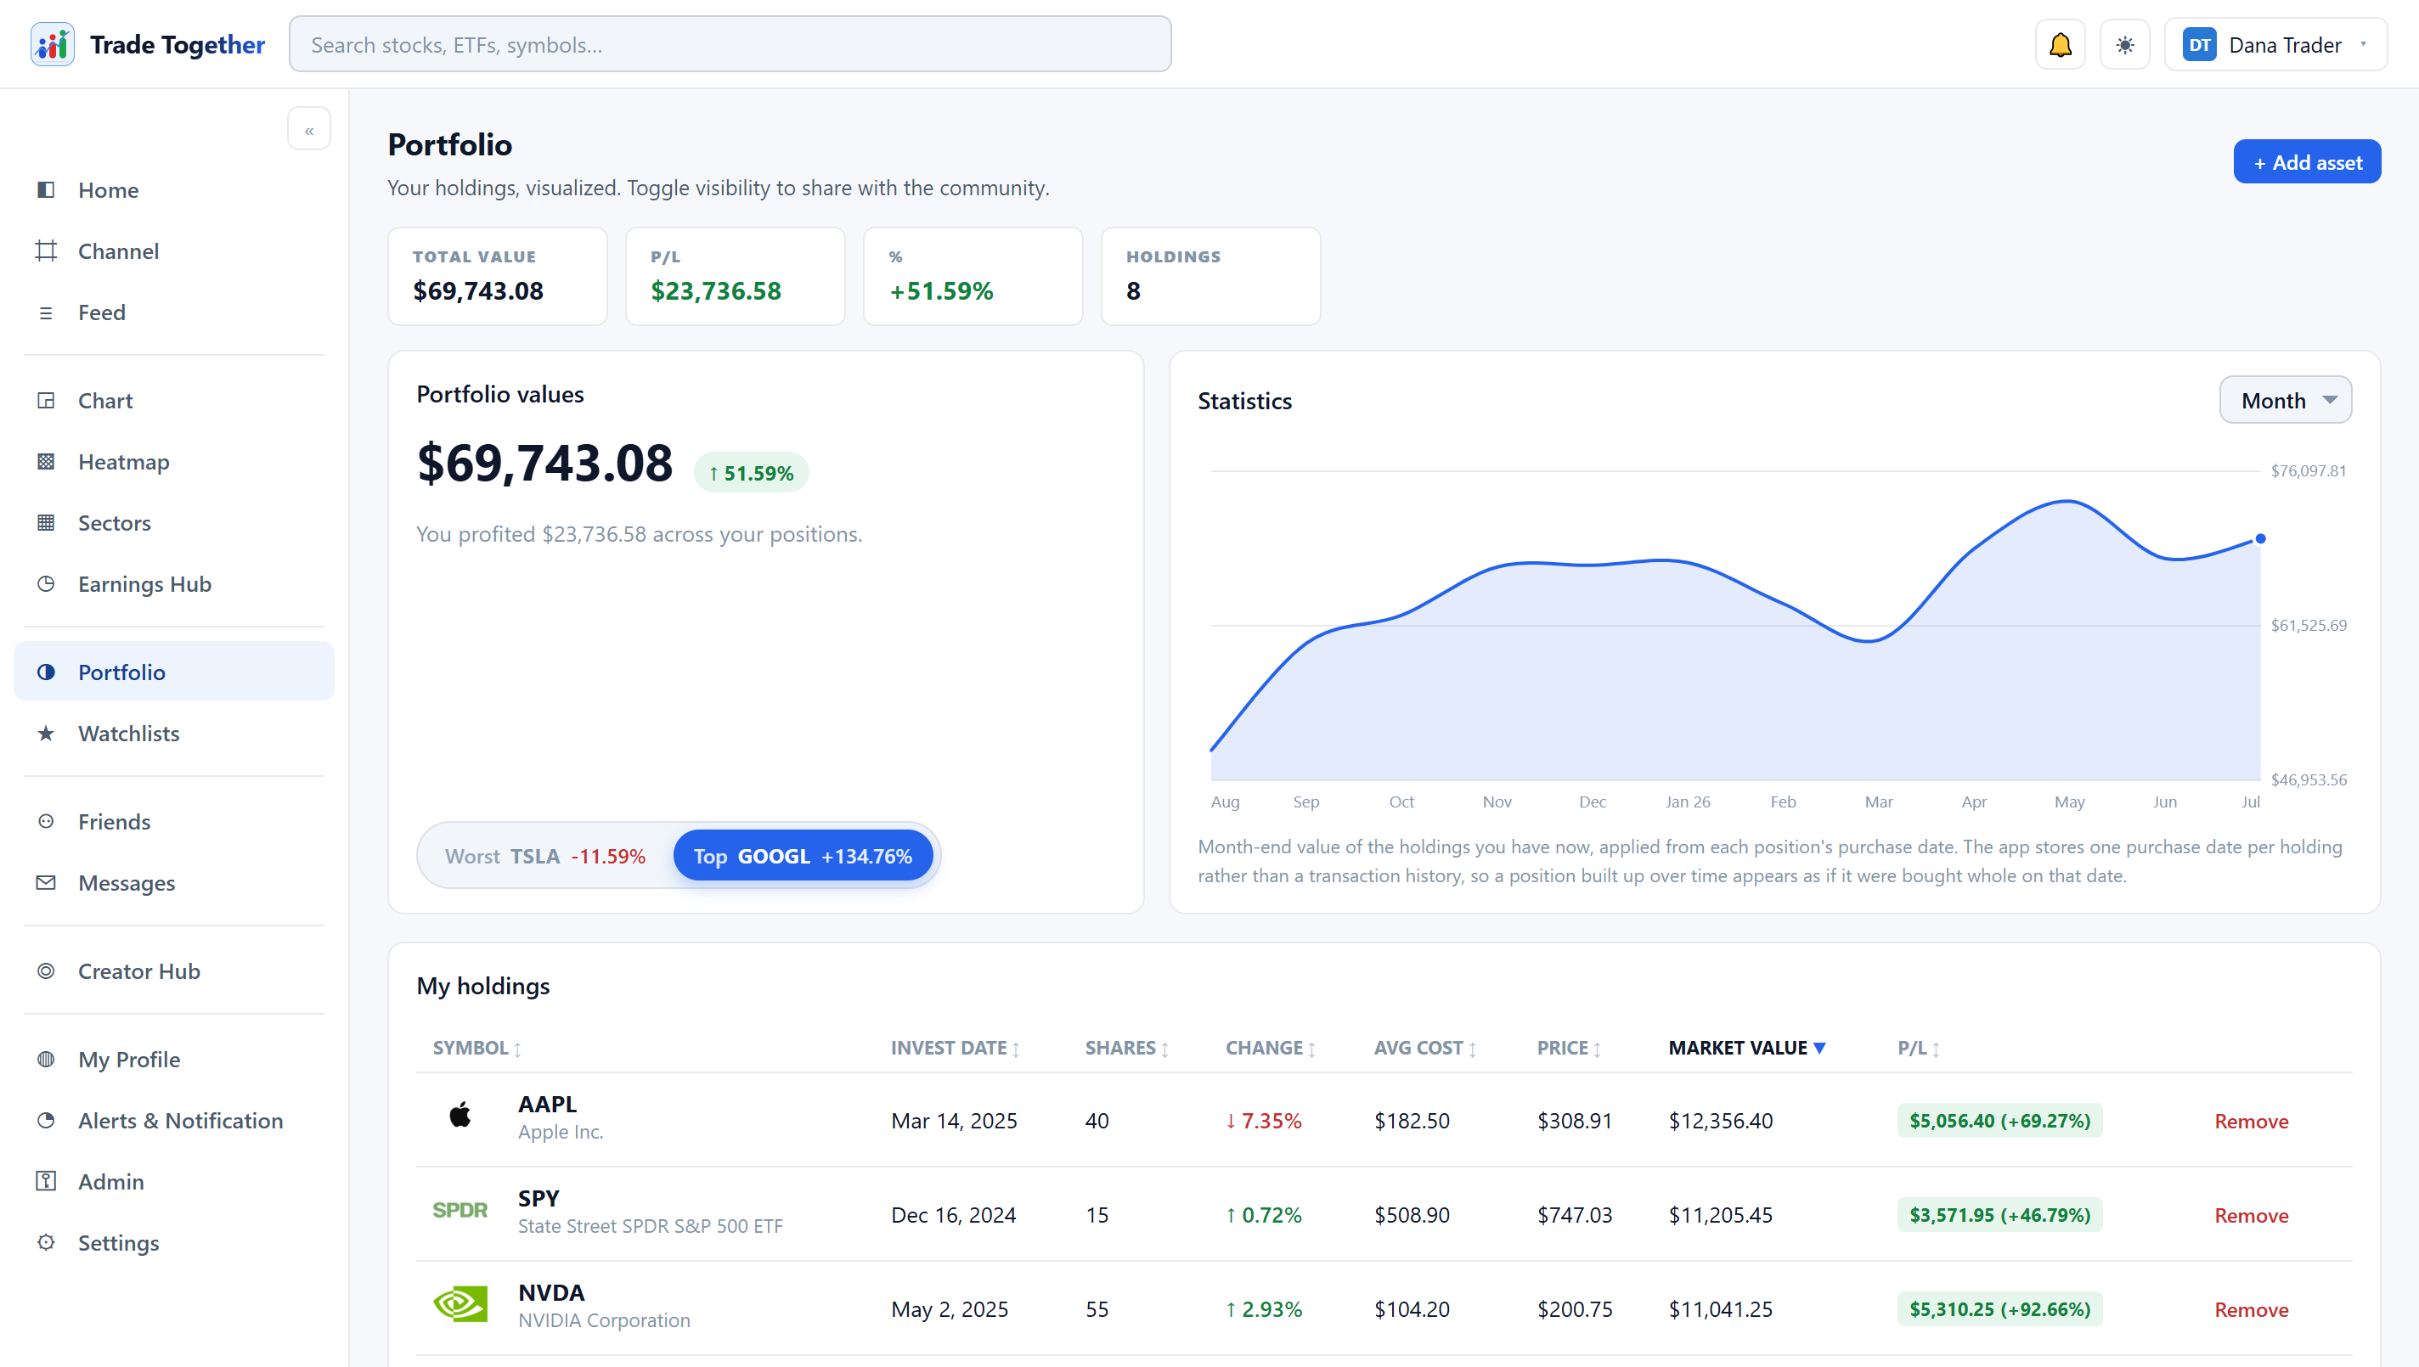Open the Dana Trader account menu
Screen dimensions: 2419x1367
2275,44
